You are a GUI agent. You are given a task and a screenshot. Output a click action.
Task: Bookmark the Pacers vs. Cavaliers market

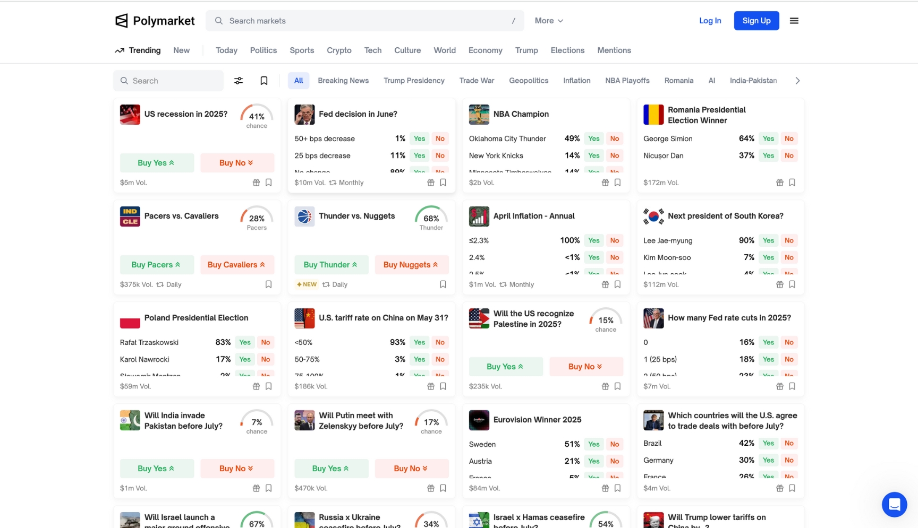(269, 284)
